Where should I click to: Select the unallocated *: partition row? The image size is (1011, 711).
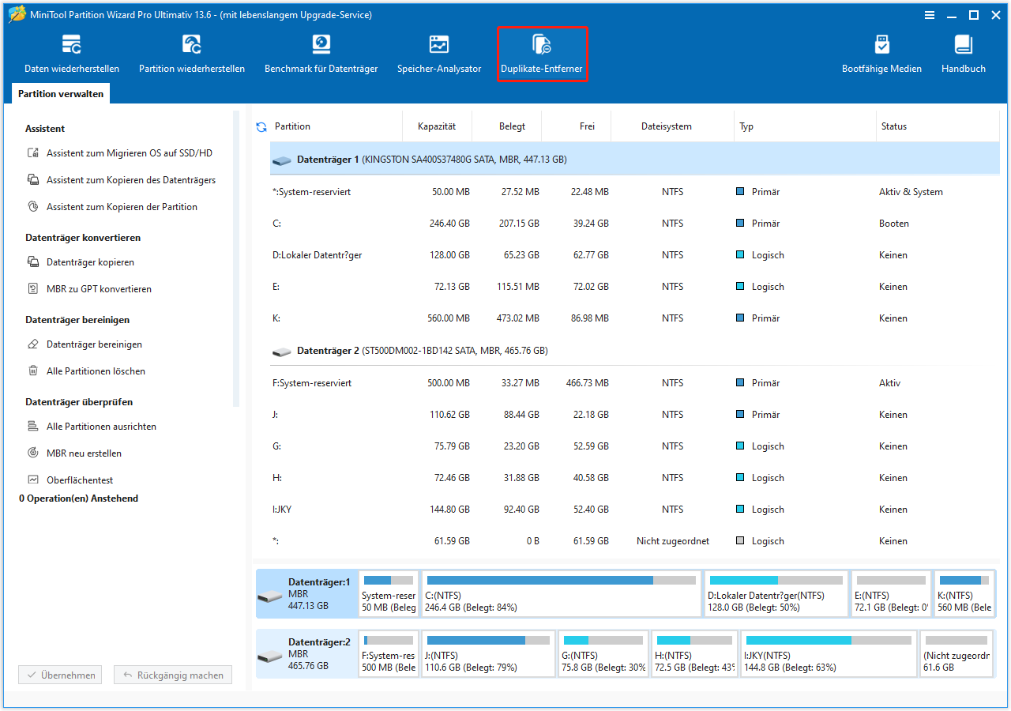point(635,541)
